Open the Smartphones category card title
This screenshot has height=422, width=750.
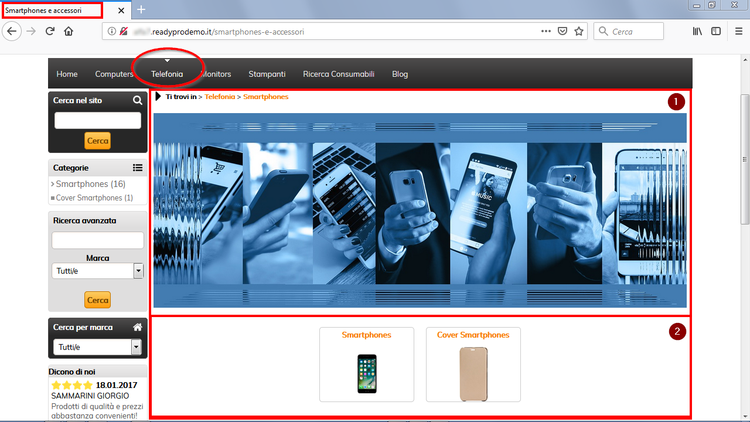tap(367, 335)
